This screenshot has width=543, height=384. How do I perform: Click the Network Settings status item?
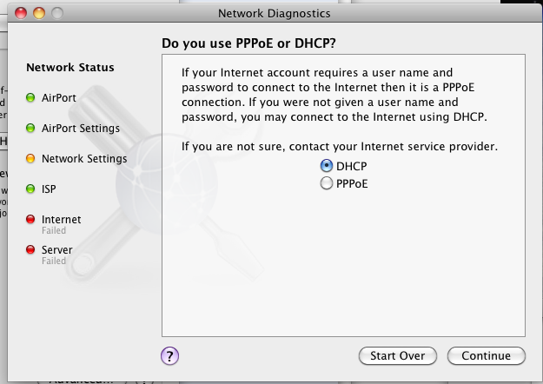[x=84, y=159]
